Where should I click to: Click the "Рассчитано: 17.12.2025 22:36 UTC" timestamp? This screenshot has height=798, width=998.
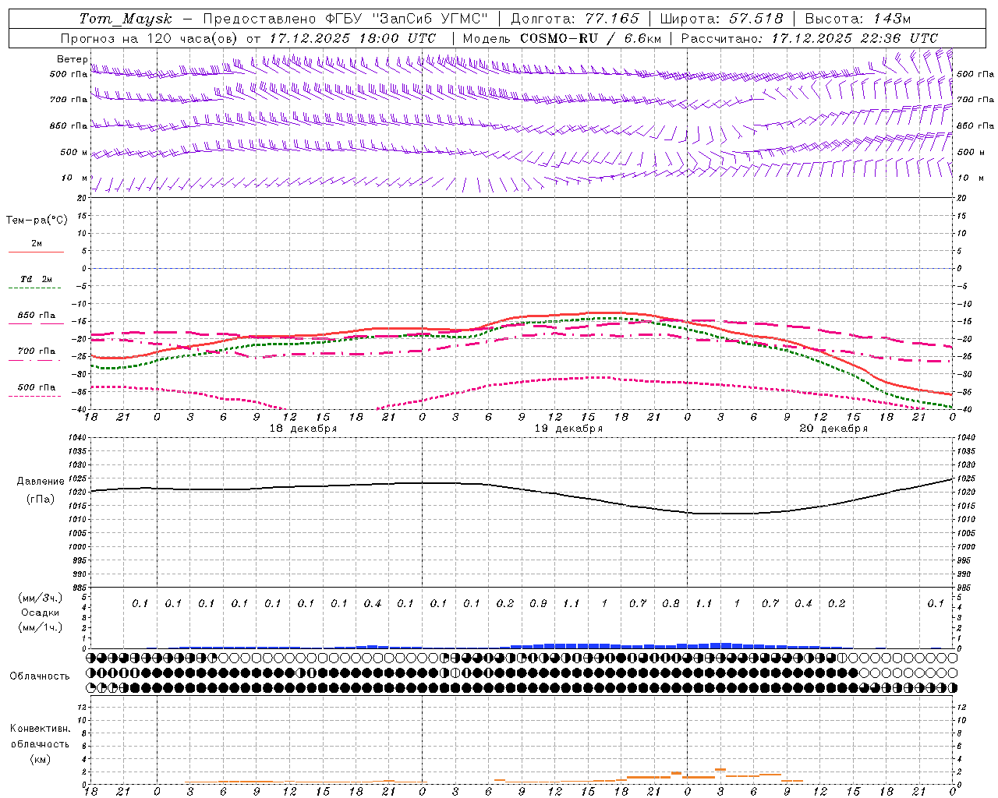809,38
